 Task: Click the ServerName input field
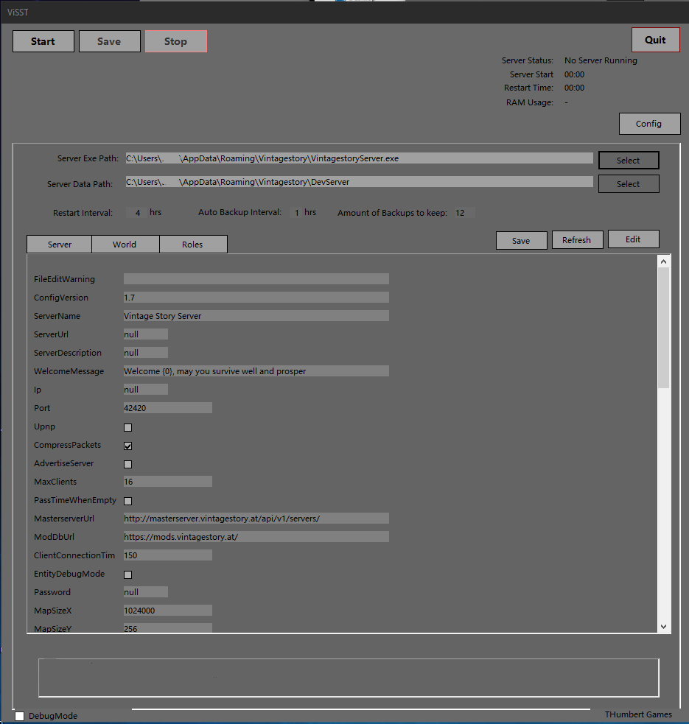(256, 316)
